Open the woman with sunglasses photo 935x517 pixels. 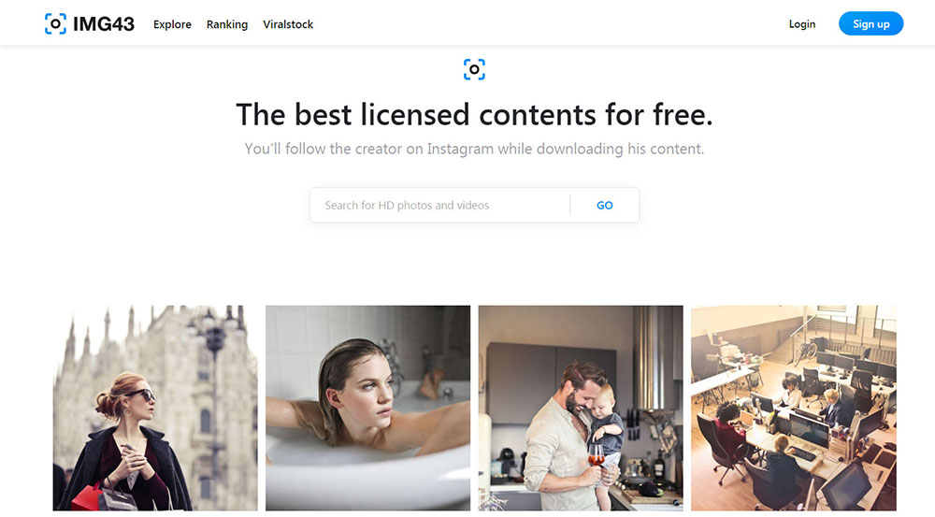(155, 408)
